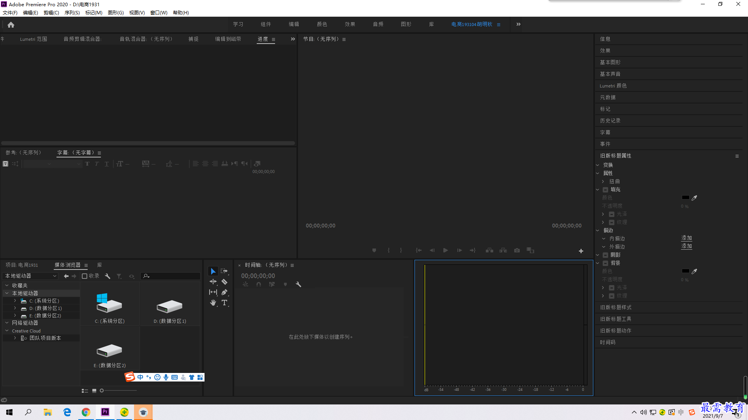748x420 pixels.
Task: Click the timeline wrench settings icon
Action: (298, 284)
